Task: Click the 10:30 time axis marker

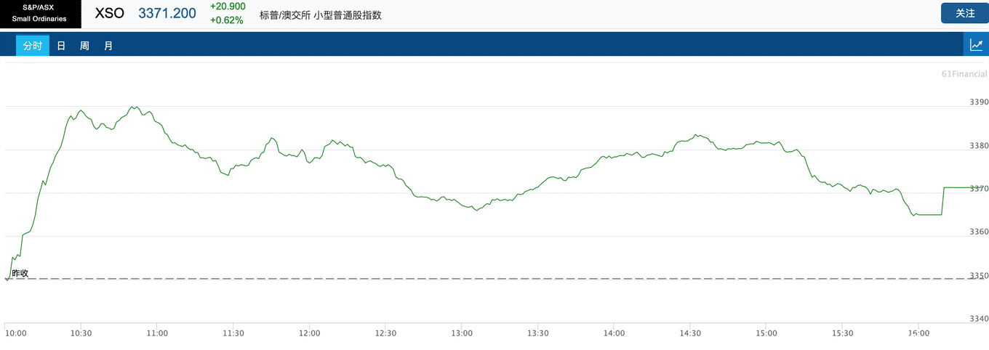Action: click(81, 333)
